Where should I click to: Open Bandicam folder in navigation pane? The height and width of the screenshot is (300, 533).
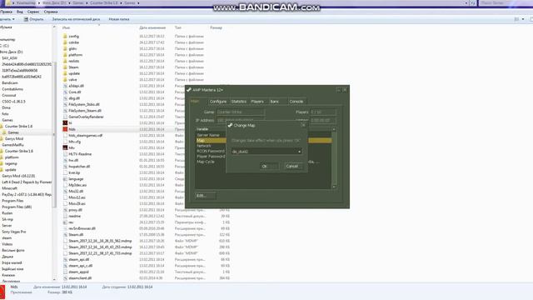pyautogui.click(x=10, y=83)
